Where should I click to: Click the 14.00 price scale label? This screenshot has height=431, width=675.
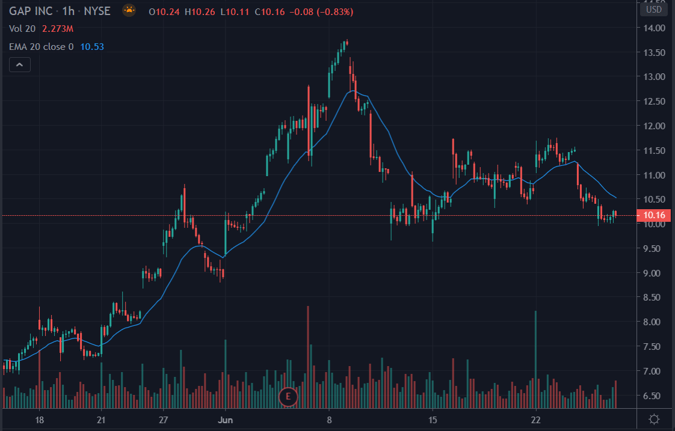pyautogui.click(x=653, y=28)
